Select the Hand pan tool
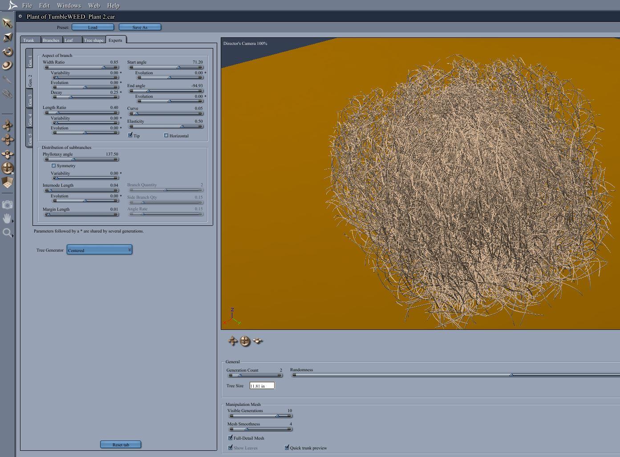This screenshot has width=620, height=457. pos(7,218)
